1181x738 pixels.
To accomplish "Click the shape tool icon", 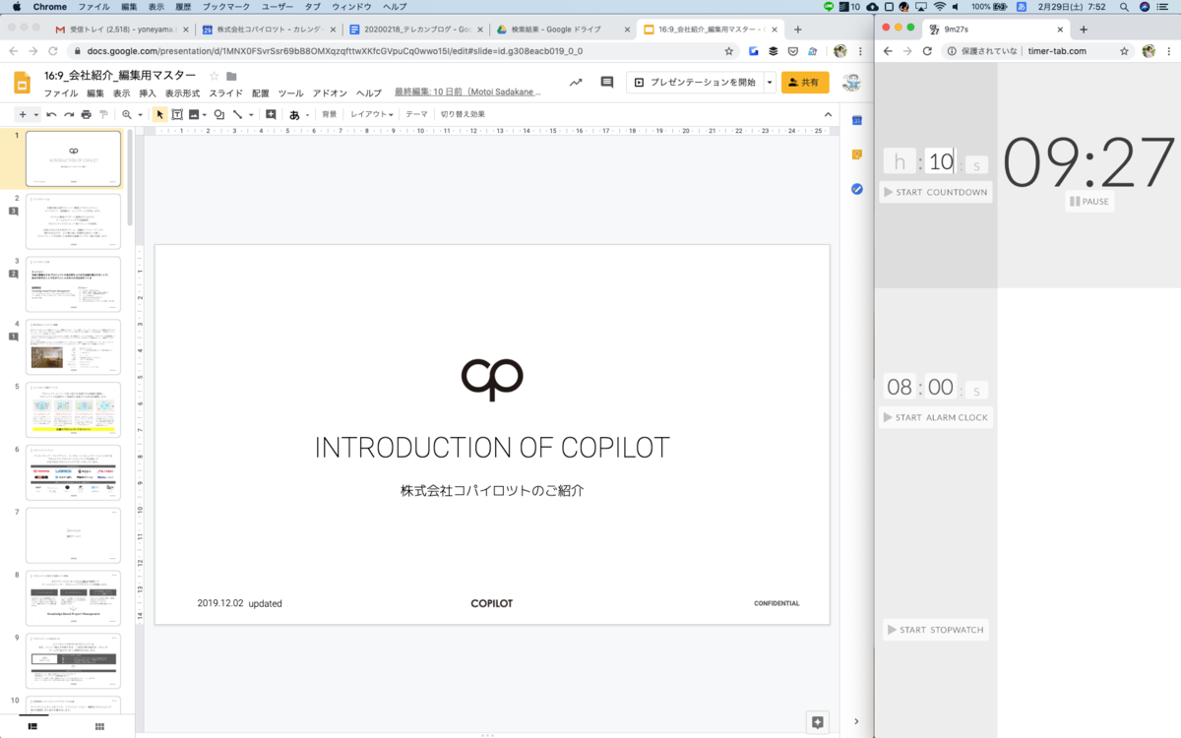I will tap(218, 114).
